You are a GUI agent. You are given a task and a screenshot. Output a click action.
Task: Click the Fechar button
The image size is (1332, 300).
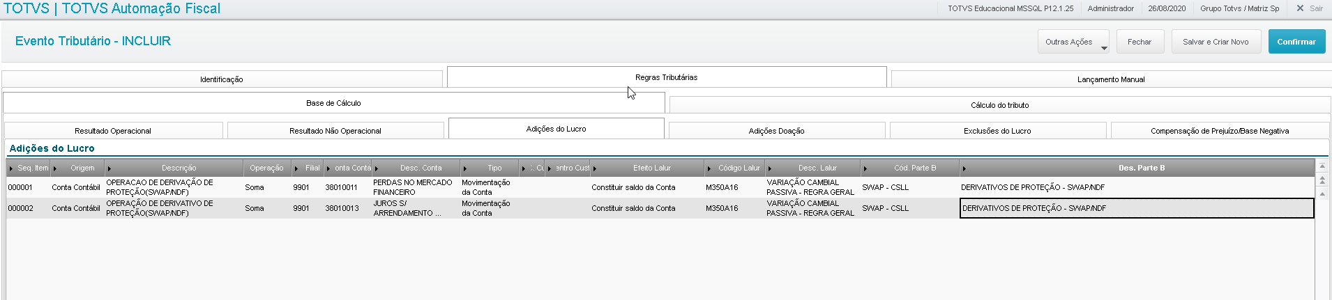point(1140,42)
